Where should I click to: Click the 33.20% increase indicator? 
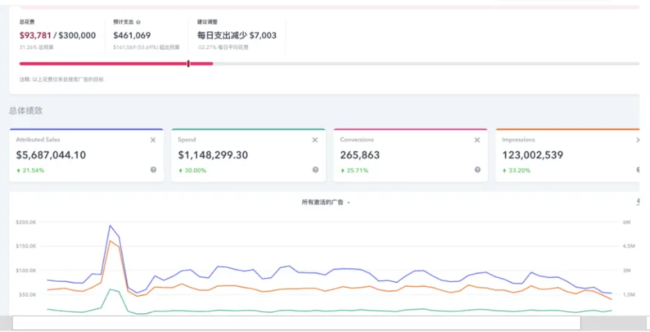pos(517,170)
